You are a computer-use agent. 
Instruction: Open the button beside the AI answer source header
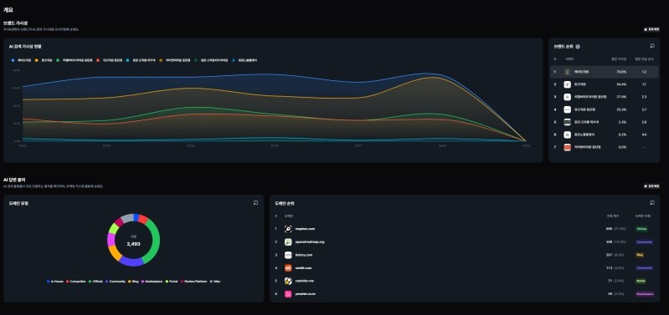click(651, 186)
